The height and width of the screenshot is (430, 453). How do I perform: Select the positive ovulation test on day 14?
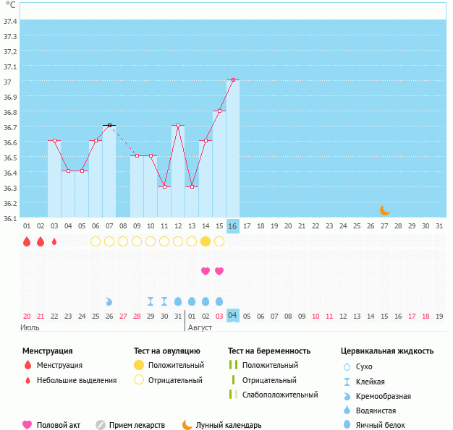pyautogui.click(x=206, y=241)
